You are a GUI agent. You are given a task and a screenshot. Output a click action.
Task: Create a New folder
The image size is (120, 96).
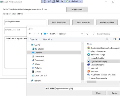(48, 39)
